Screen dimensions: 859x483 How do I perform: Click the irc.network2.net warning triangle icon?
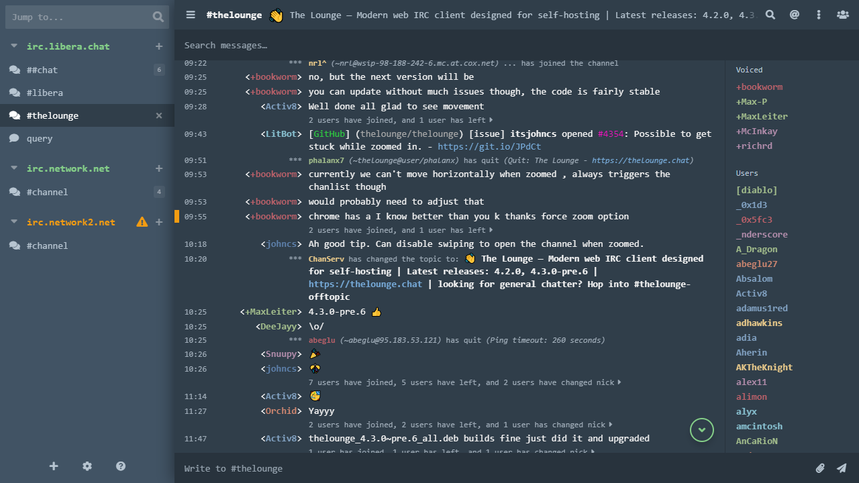pos(142,222)
